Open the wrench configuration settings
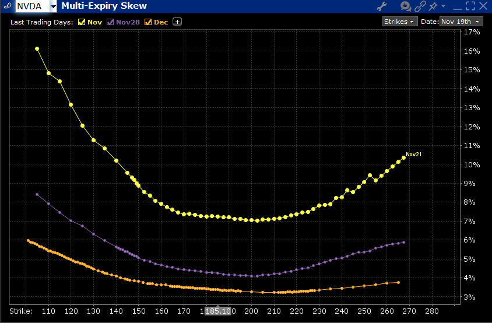This screenshot has height=323, width=492. click(382, 6)
